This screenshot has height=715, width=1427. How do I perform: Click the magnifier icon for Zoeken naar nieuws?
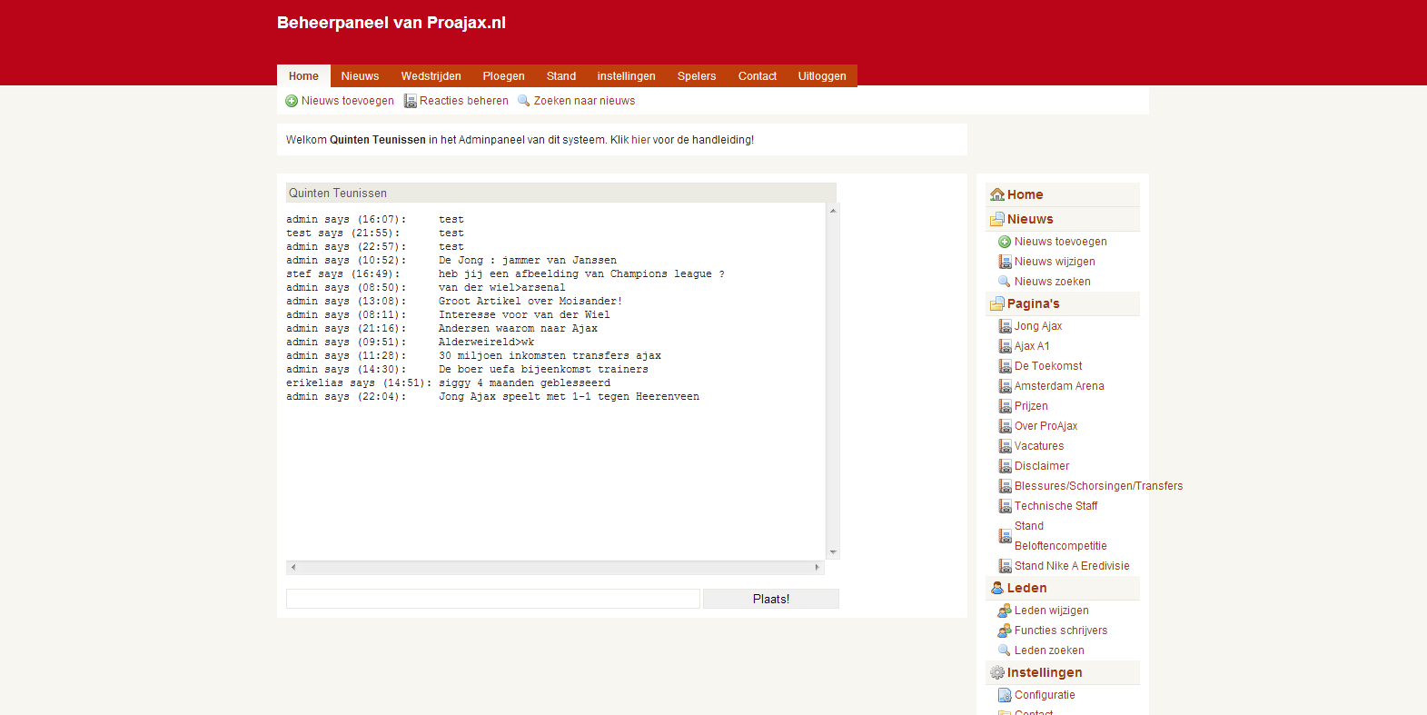(524, 101)
